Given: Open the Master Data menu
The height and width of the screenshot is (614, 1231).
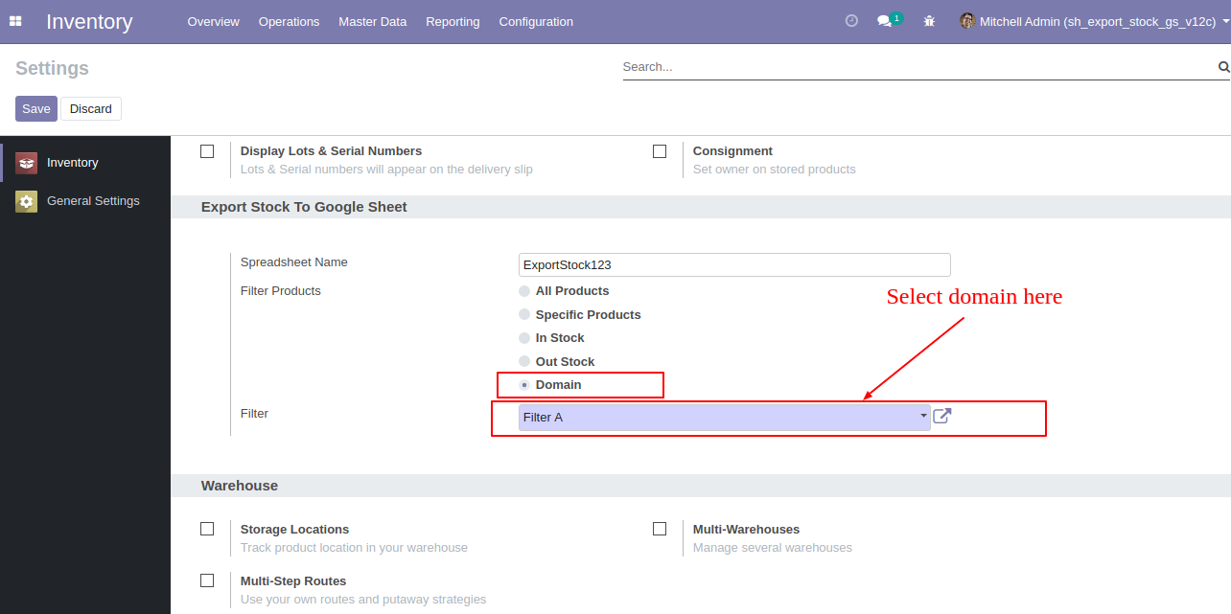Looking at the screenshot, I should pos(372,21).
